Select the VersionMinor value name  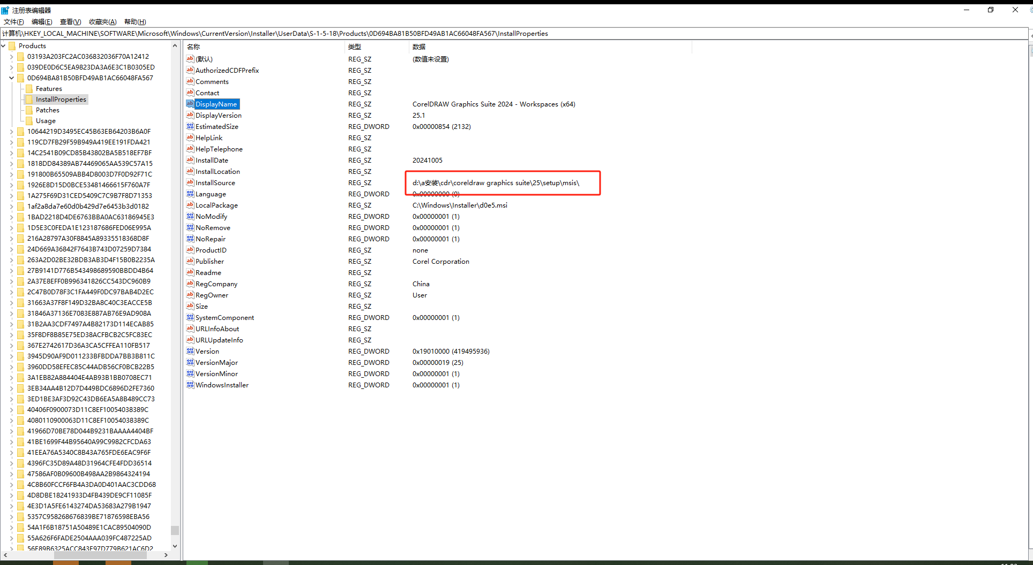click(x=216, y=373)
